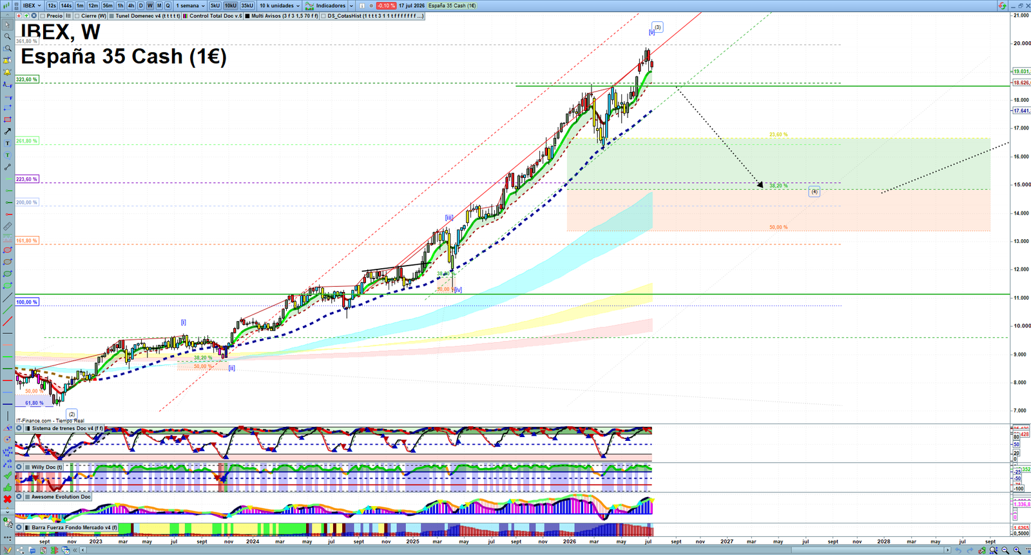The width and height of the screenshot is (1031, 555).
Task: Click the Indicadores chart icon
Action: [309, 6]
